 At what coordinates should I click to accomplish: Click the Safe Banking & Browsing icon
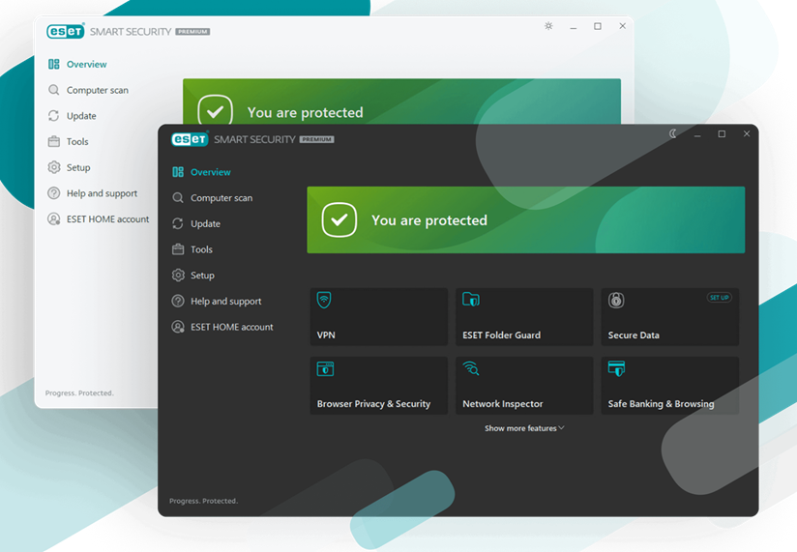click(x=616, y=368)
